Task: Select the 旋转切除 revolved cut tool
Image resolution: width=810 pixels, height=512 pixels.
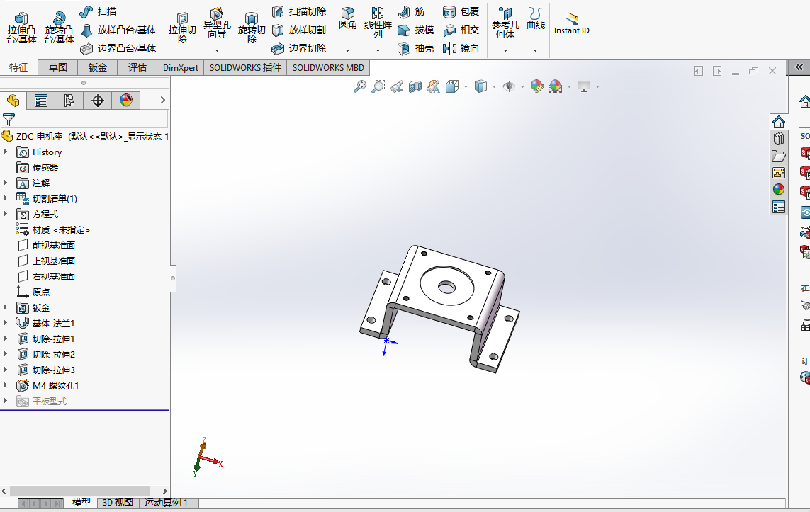Action: tap(252, 28)
